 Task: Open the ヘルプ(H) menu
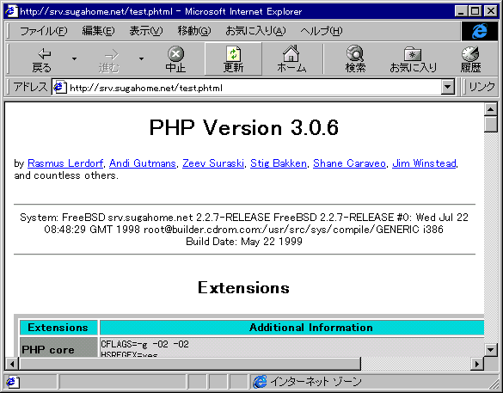click(x=321, y=31)
